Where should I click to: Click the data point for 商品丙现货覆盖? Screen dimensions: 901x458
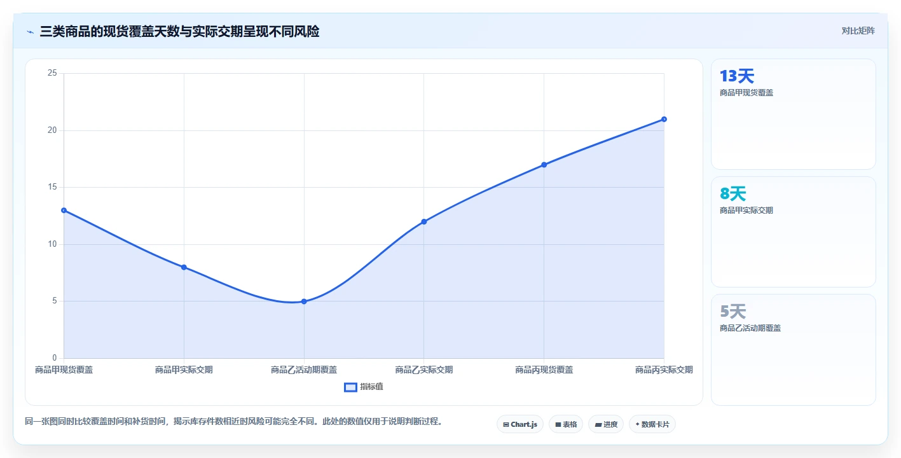pyautogui.click(x=544, y=165)
